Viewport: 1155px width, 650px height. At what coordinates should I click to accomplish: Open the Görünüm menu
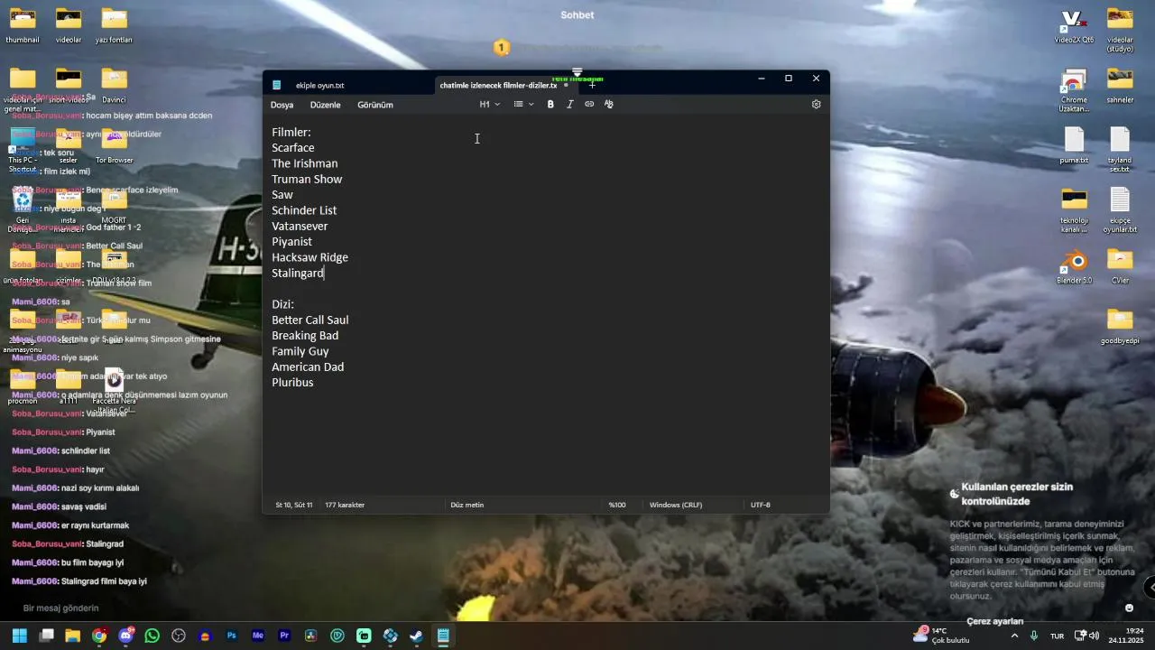(x=374, y=105)
